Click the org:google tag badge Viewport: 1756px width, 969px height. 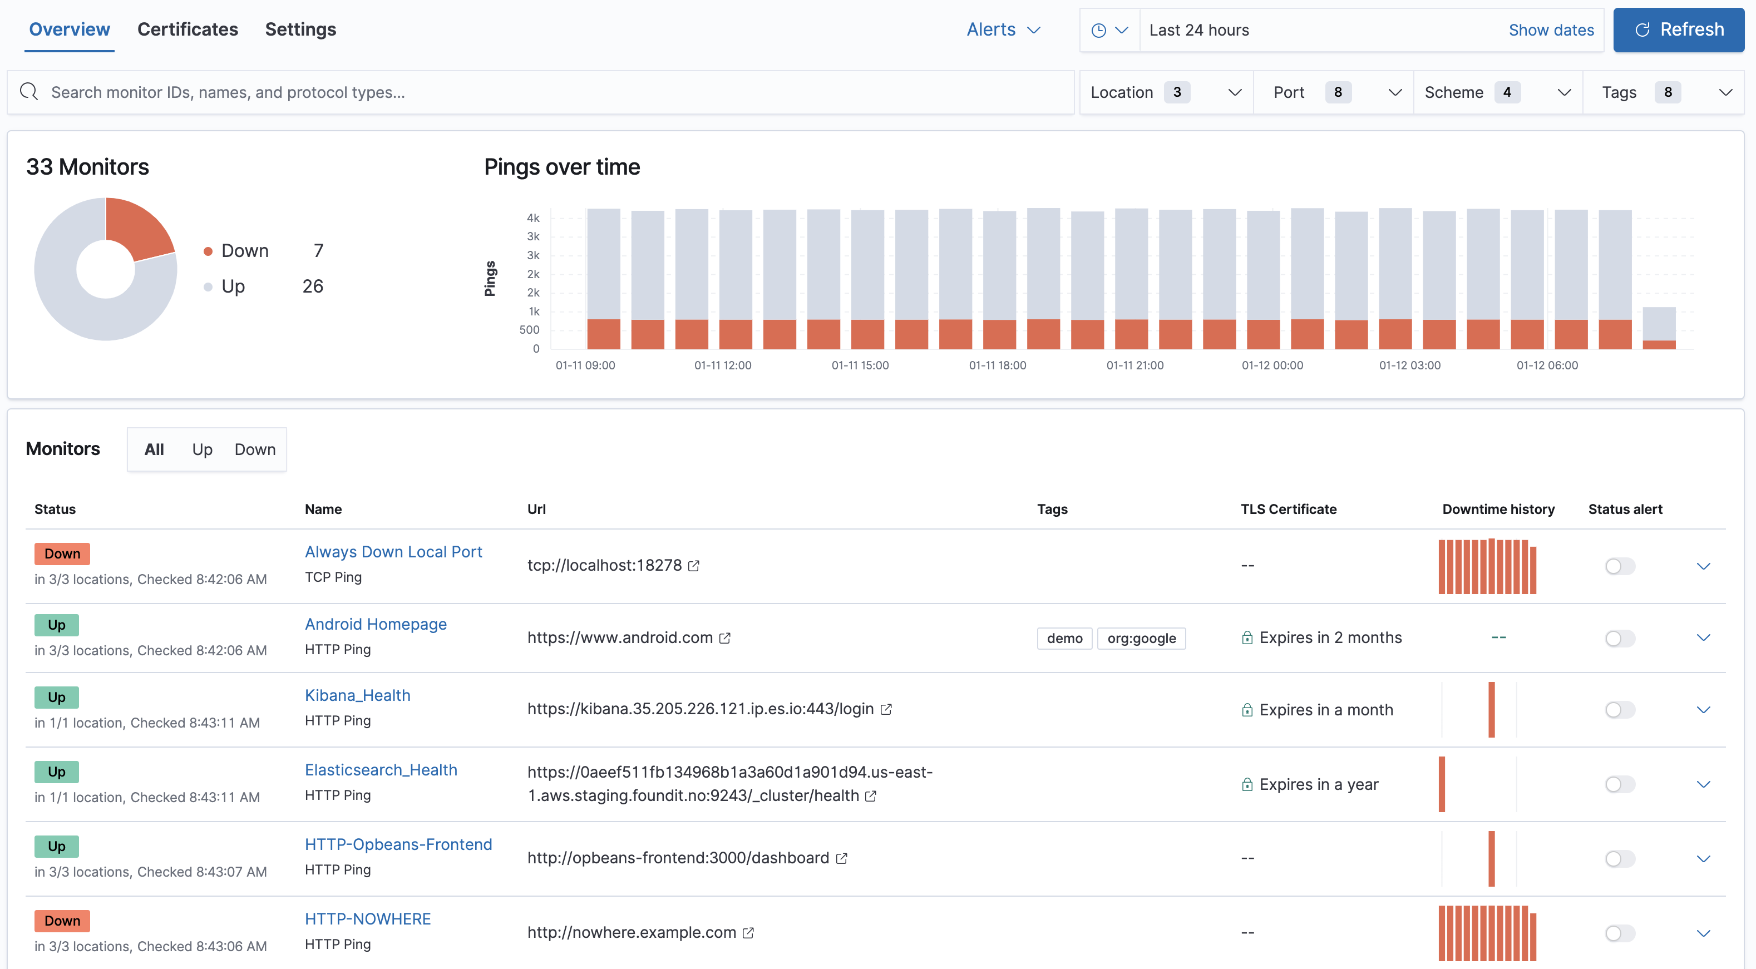1141,639
